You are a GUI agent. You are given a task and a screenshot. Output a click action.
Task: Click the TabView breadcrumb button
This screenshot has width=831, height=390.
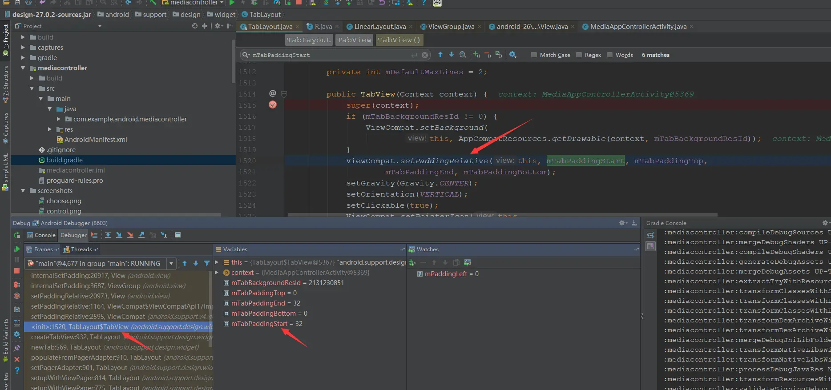(x=354, y=40)
